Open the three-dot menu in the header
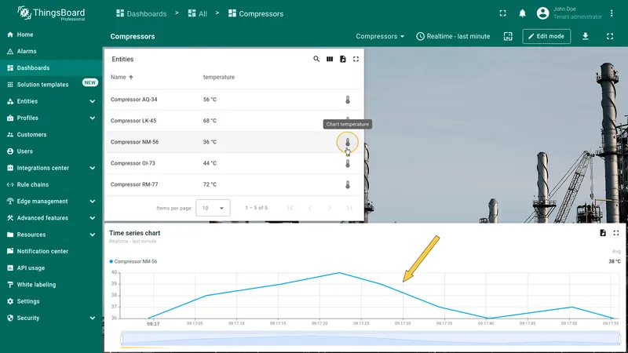This screenshot has height=353, width=628. 612,13
